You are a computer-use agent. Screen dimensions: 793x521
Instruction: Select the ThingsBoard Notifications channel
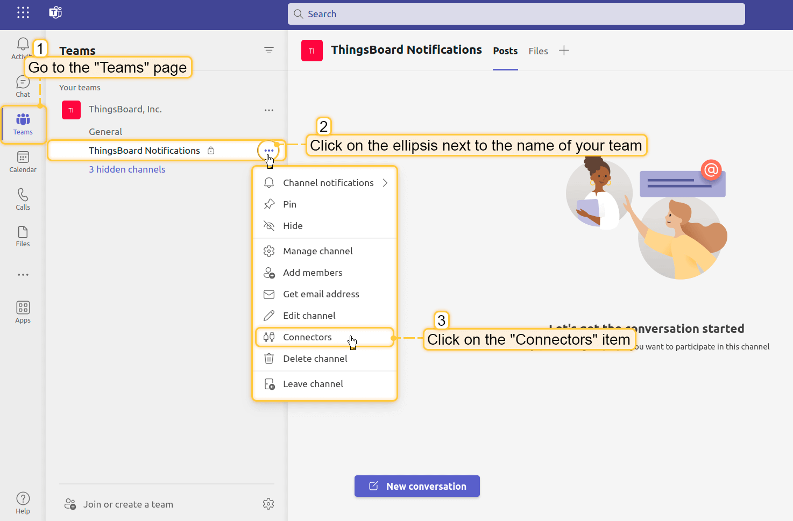144,151
